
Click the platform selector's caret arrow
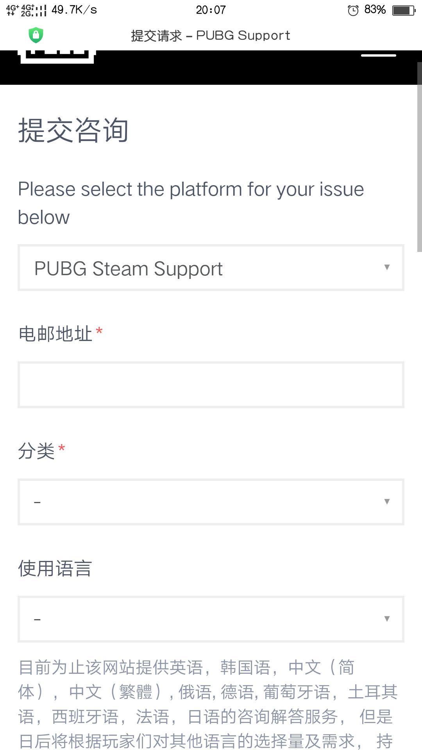coord(387,268)
